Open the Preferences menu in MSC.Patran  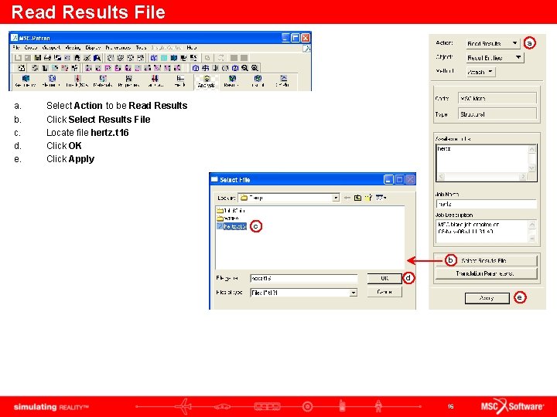(x=118, y=48)
